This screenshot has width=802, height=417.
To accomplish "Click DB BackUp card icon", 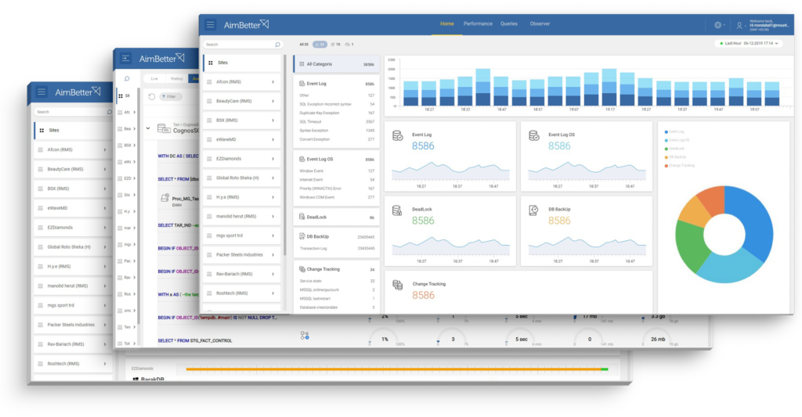I will pyautogui.click(x=533, y=210).
